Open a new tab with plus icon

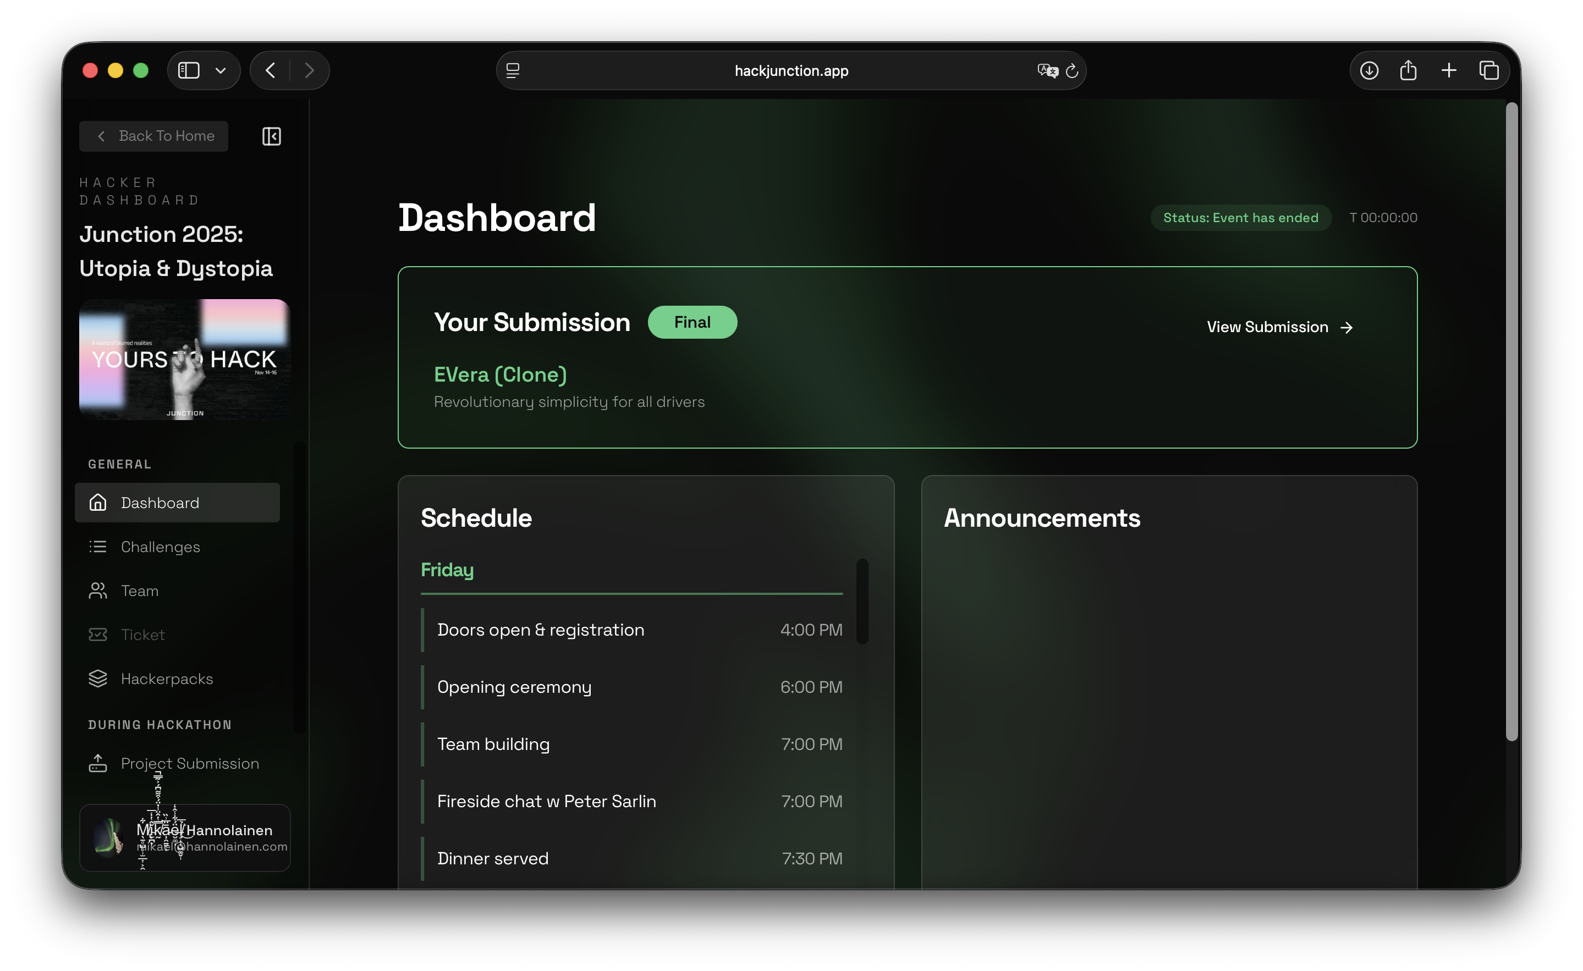tap(1449, 70)
